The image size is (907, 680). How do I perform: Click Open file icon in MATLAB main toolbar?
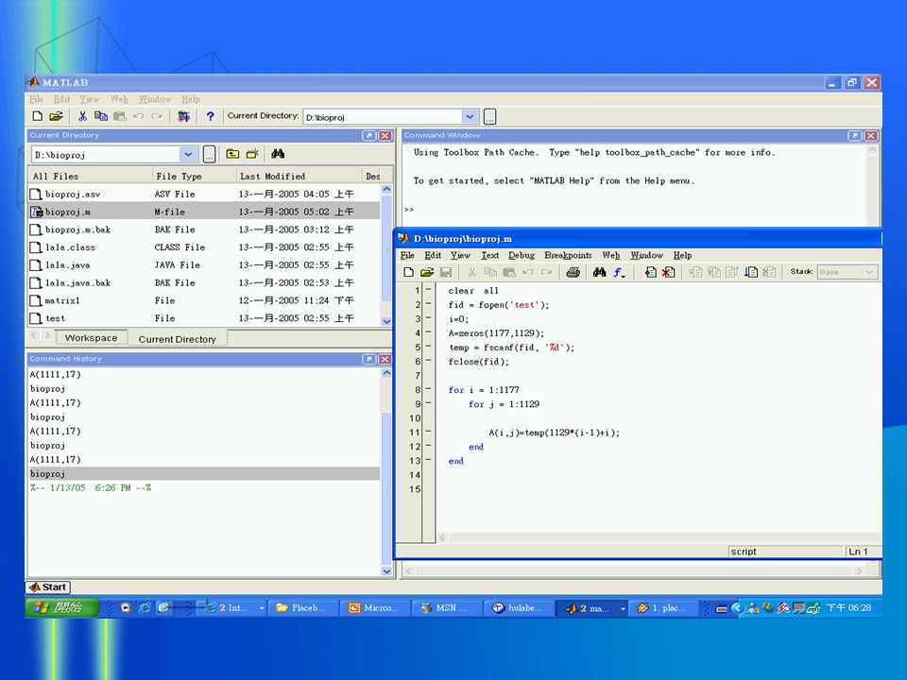(x=56, y=116)
